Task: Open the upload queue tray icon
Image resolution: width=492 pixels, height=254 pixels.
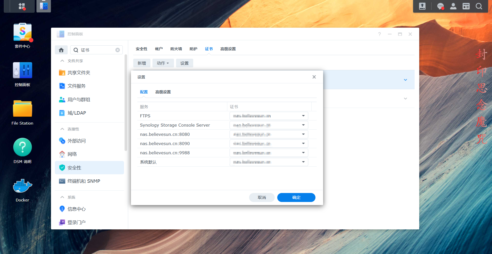Action: 422,6
